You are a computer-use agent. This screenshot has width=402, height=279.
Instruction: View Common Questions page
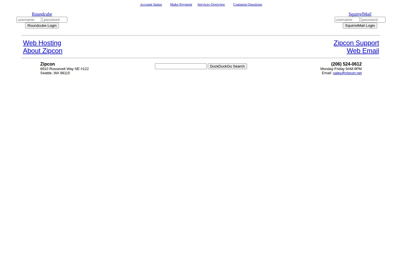coord(247,4)
